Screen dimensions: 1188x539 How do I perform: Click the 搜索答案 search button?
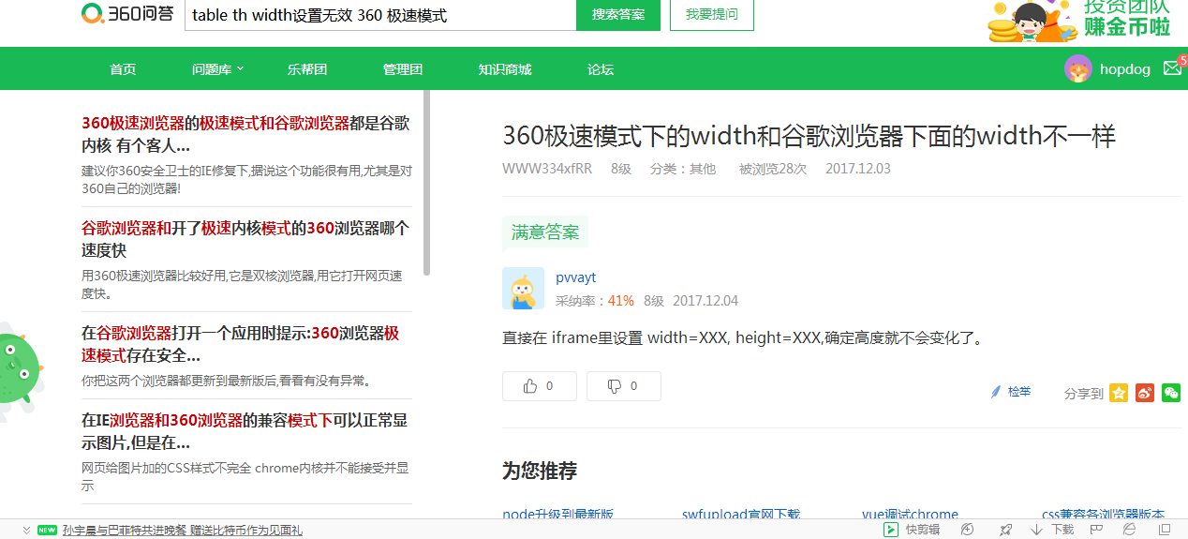click(618, 14)
